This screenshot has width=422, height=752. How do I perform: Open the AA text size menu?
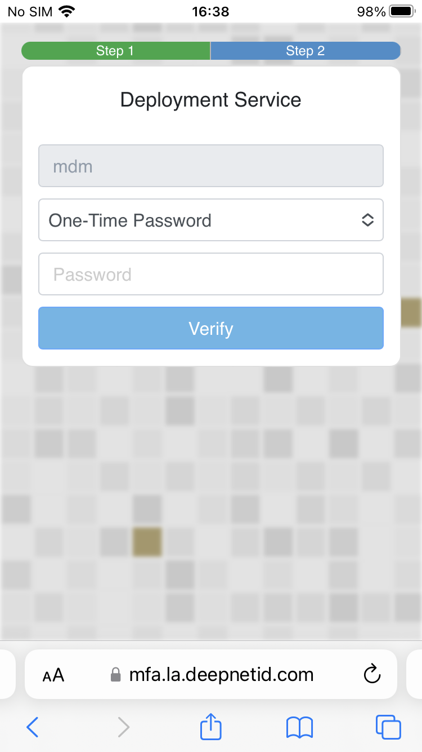coord(53,675)
